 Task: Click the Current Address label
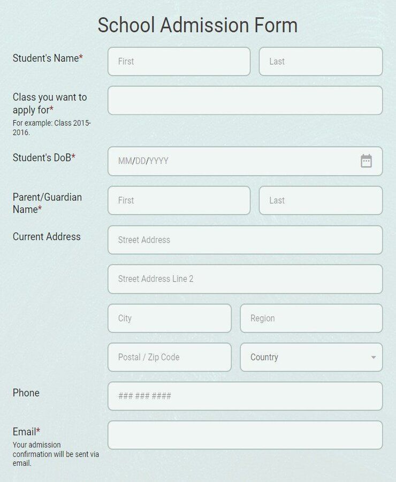(x=47, y=237)
